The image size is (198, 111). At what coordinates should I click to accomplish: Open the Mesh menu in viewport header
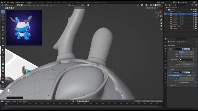(x=38, y=5)
